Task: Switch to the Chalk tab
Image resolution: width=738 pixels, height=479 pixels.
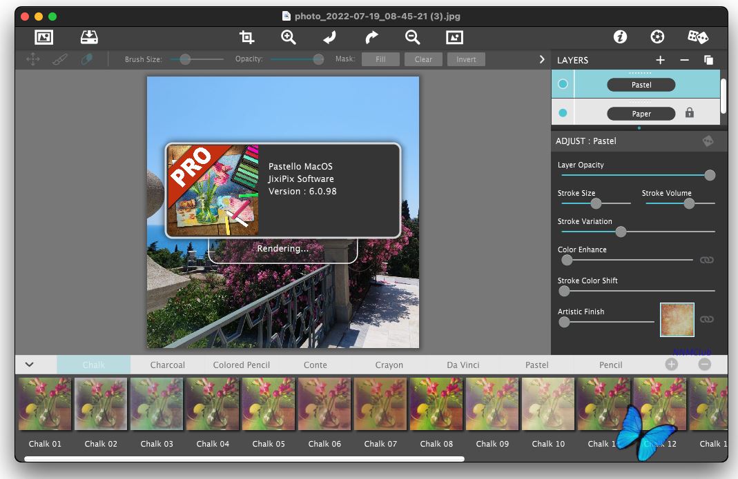Action: pyautogui.click(x=94, y=365)
